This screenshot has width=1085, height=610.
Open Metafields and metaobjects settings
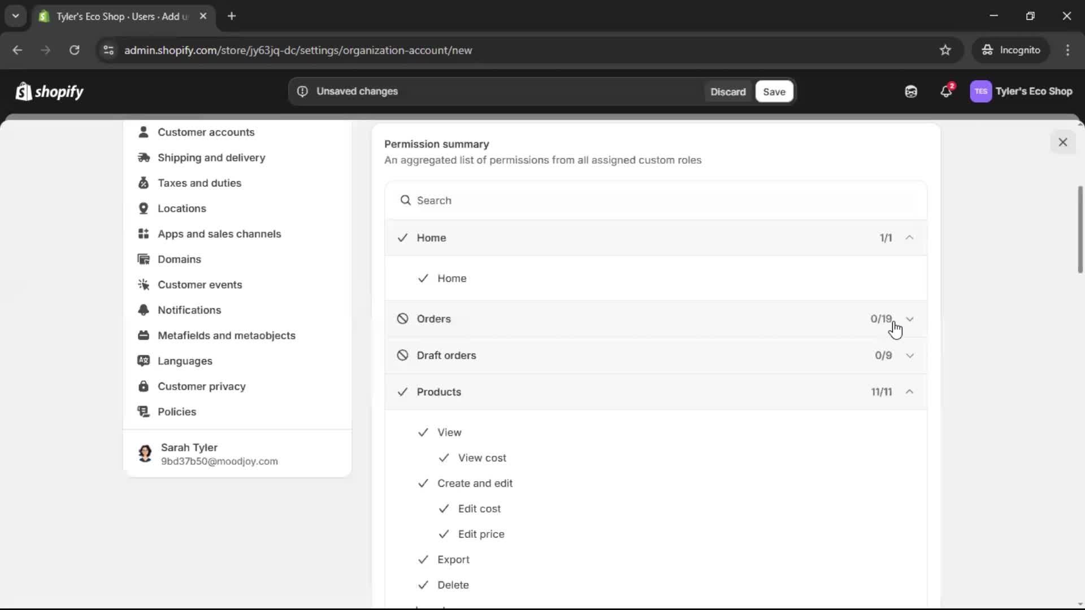coord(226,335)
